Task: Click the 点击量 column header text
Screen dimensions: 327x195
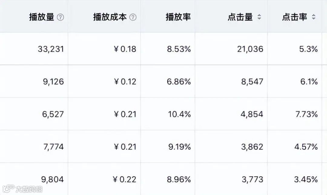Action: [x=240, y=17]
